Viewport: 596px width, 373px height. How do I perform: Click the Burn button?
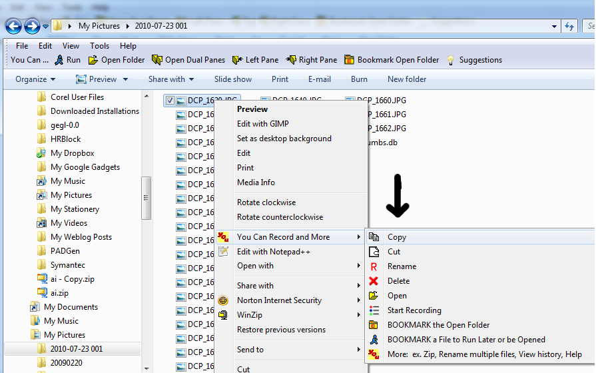(359, 79)
